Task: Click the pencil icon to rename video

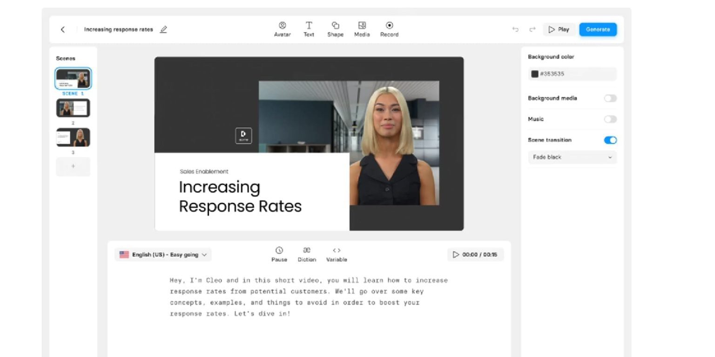Action: (x=163, y=29)
